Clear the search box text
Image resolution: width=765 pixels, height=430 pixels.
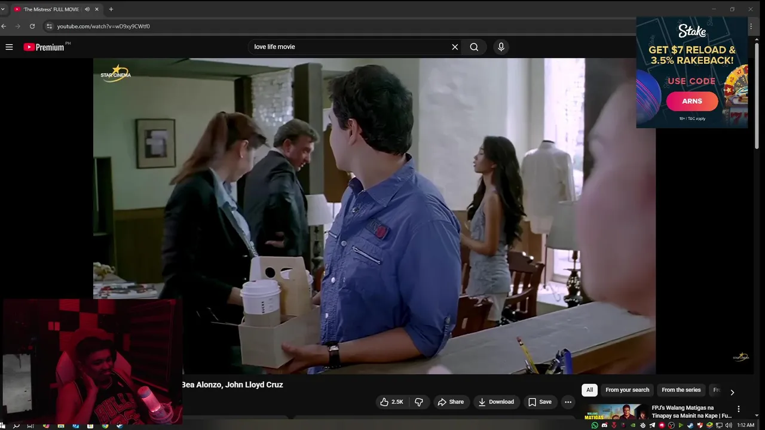(455, 47)
